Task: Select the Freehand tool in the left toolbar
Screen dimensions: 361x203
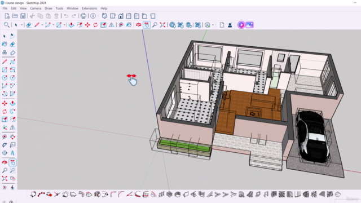Action: coord(12,61)
